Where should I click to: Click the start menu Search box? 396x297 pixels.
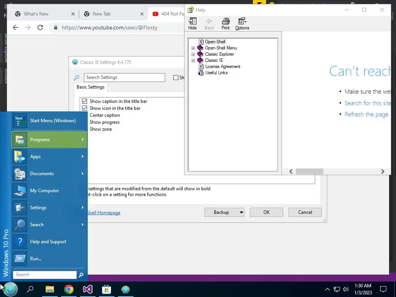tap(45, 275)
